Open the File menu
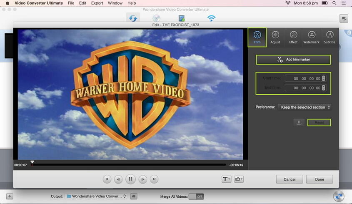This screenshot has width=352, height=204. click(71, 3)
